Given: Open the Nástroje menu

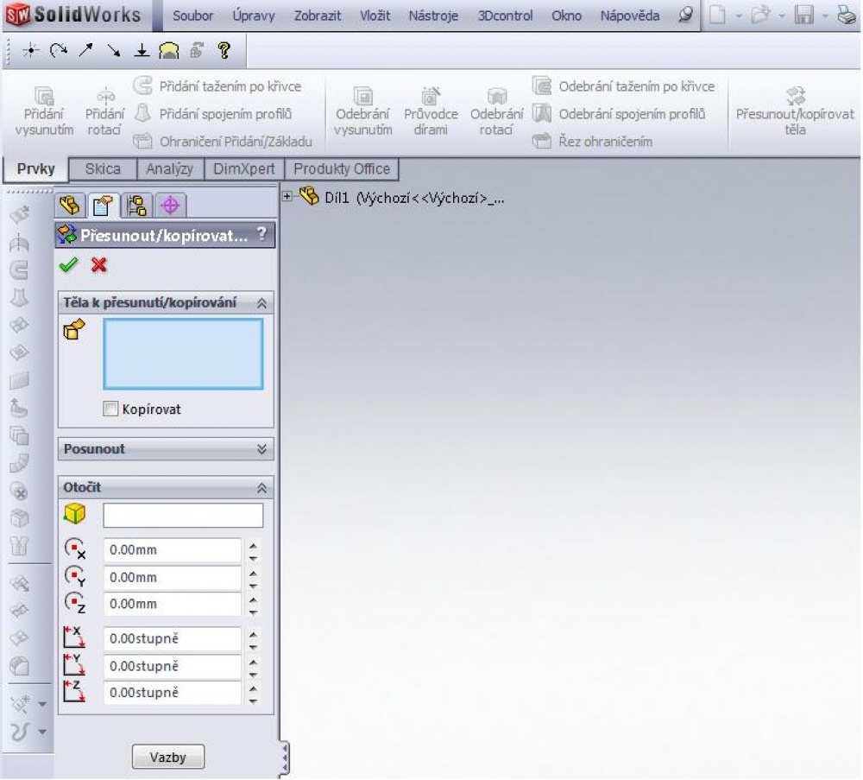Looking at the screenshot, I should (x=433, y=16).
